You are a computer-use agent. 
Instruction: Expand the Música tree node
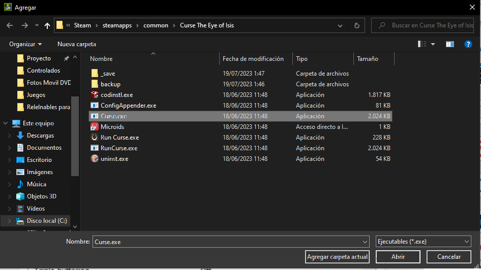[9, 184]
